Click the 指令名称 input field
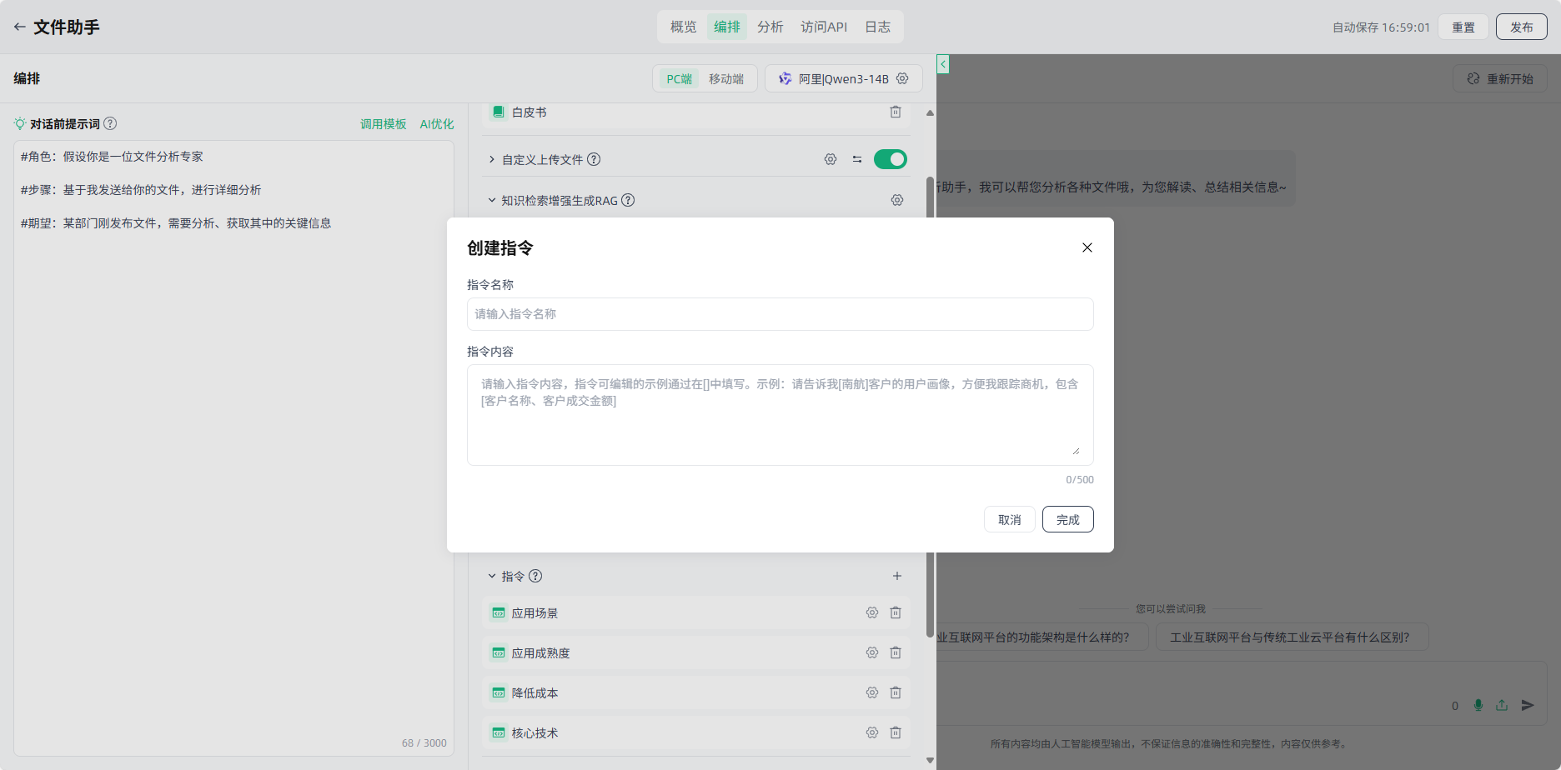This screenshot has width=1561, height=770. point(780,314)
